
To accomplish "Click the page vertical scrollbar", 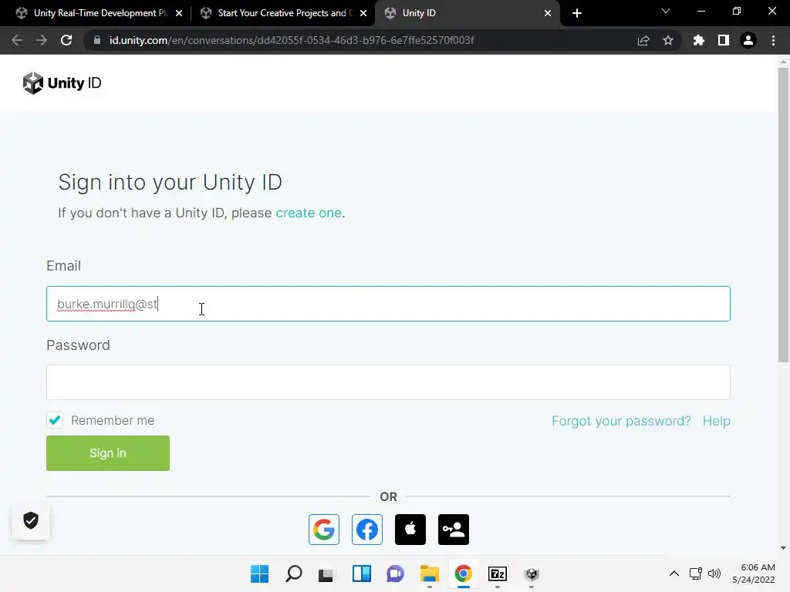I will click(x=783, y=214).
